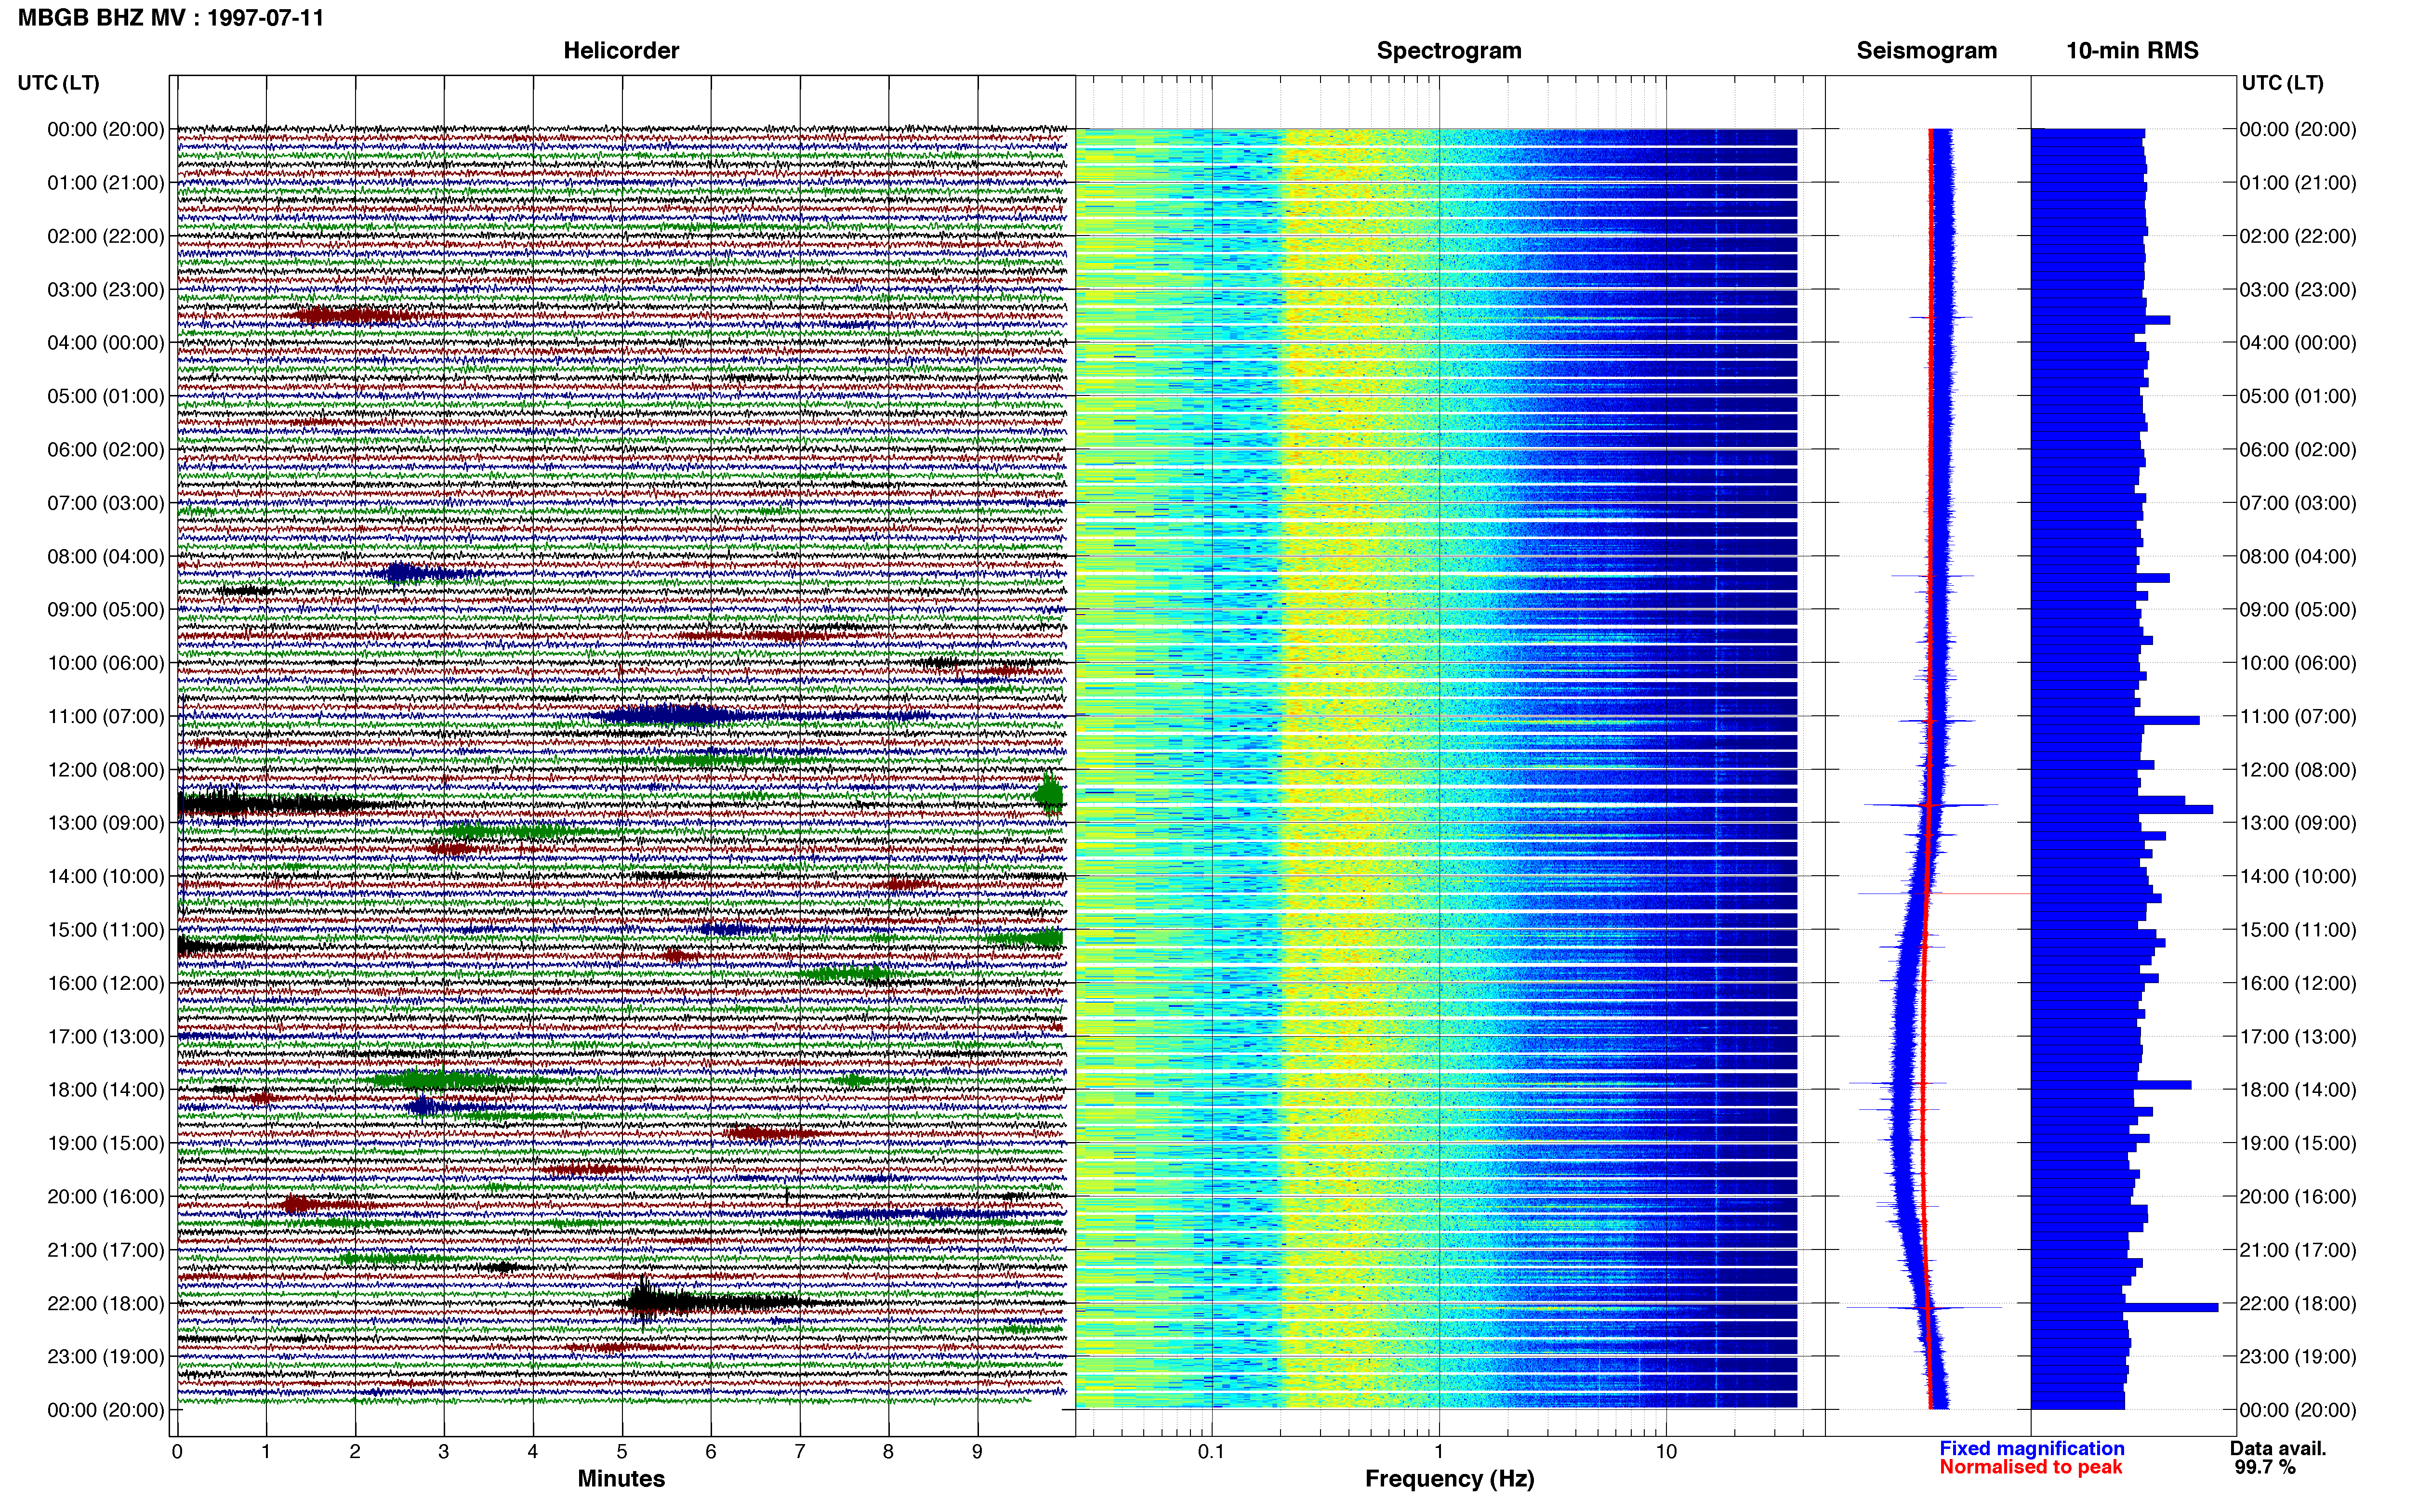
Task: Click the '99.7 %' availability value
Action: 2265,1467
